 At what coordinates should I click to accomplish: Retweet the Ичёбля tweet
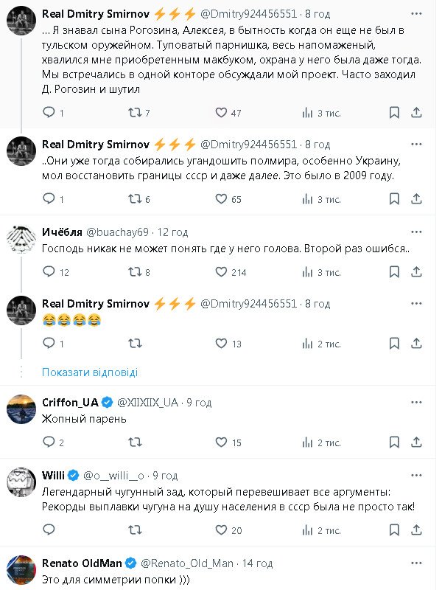click(x=135, y=272)
